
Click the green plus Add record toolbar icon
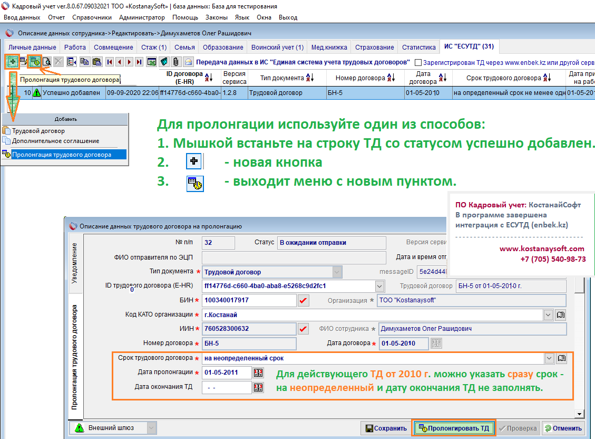point(13,62)
